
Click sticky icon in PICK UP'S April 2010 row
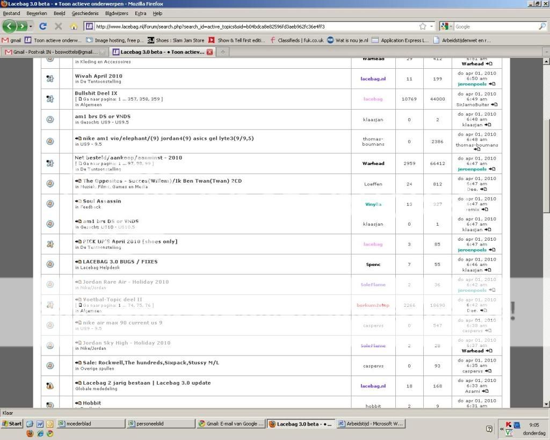[x=50, y=244]
